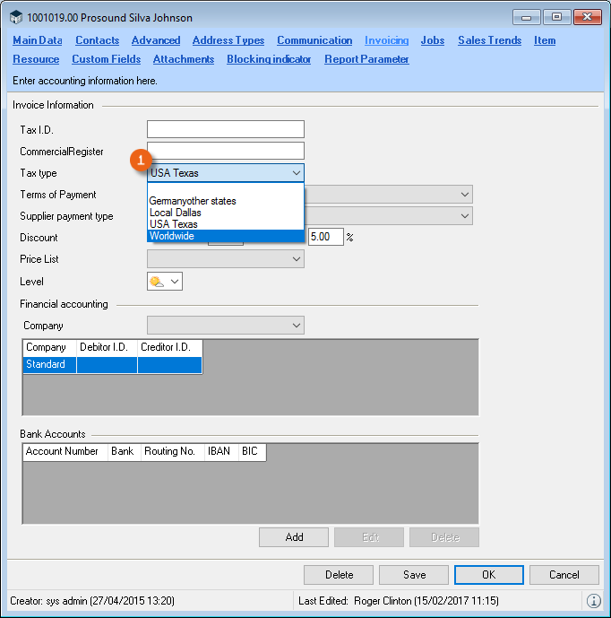Switch to the Main Data tab
This screenshot has width=611, height=618.
pos(38,40)
